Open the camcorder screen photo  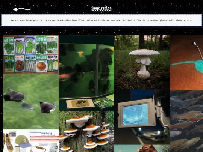pyautogui.click(x=142, y=117)
